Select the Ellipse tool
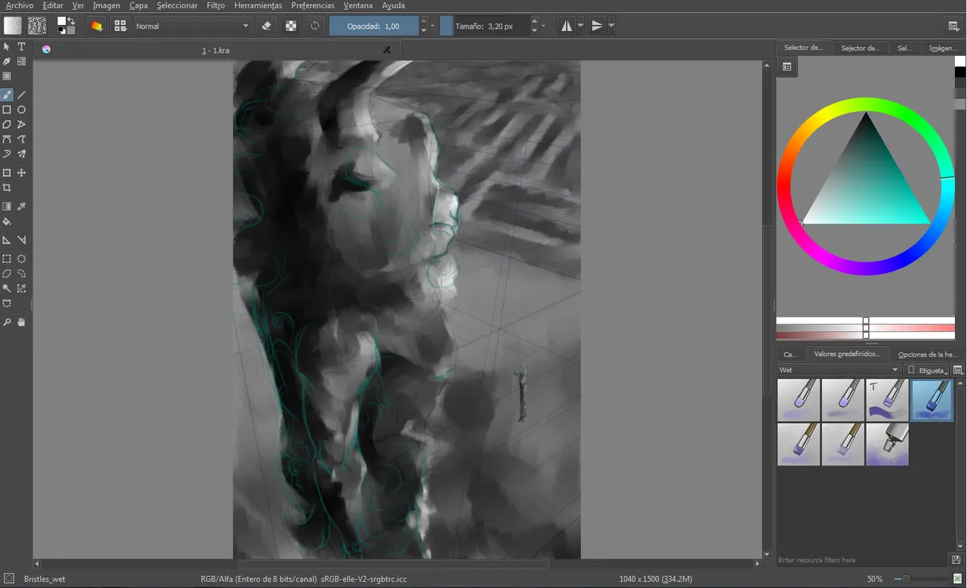Screen dimensions: 967x588 (x=21, y=110)
